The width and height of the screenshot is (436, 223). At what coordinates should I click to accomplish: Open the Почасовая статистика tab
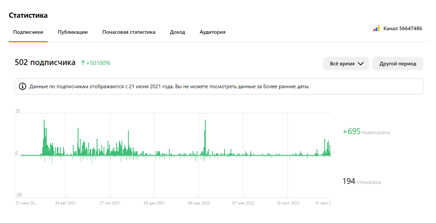(x=129, y=32)
